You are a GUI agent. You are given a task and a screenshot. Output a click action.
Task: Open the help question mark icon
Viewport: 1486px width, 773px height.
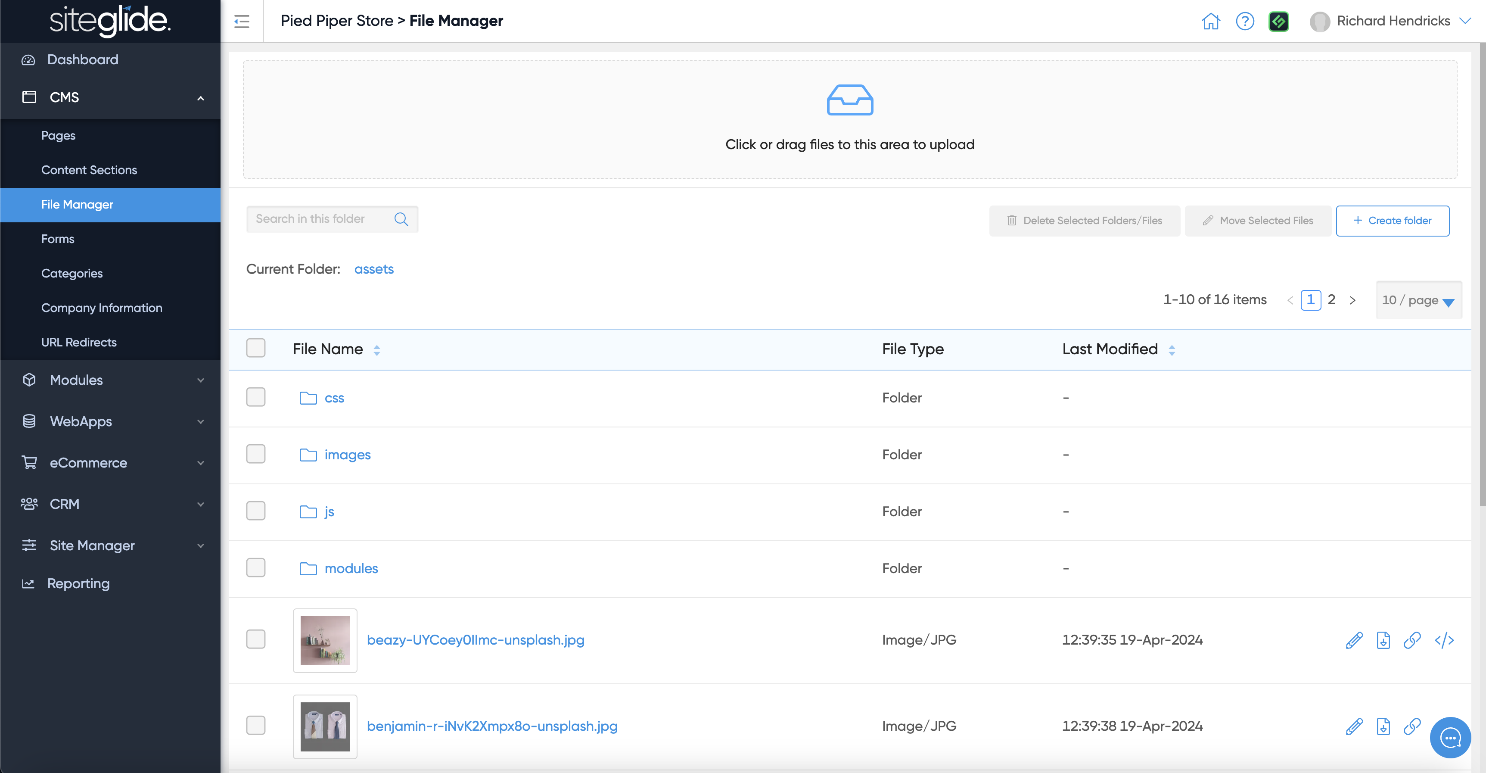tap(1245, 22)
